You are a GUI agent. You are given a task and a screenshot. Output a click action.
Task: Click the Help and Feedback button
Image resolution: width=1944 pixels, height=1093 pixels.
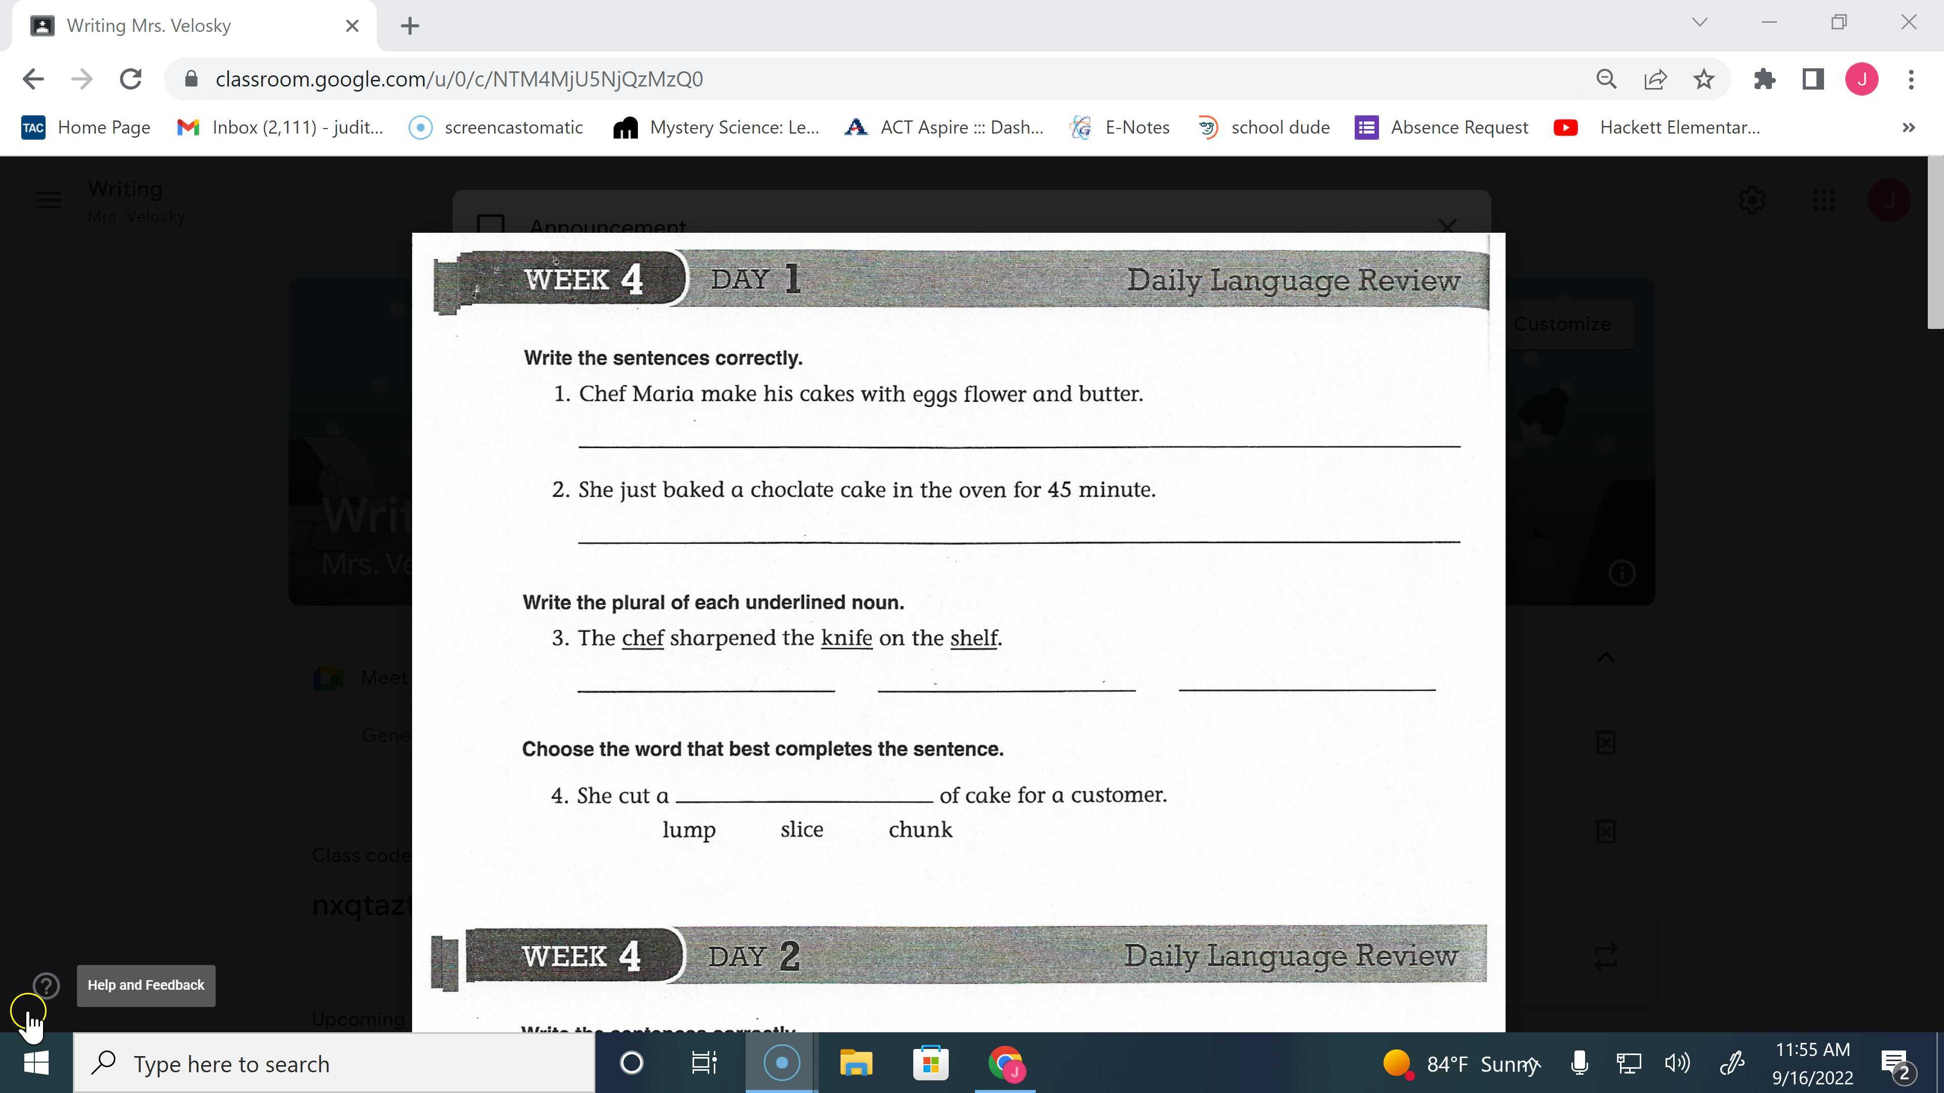coord(146,985)
